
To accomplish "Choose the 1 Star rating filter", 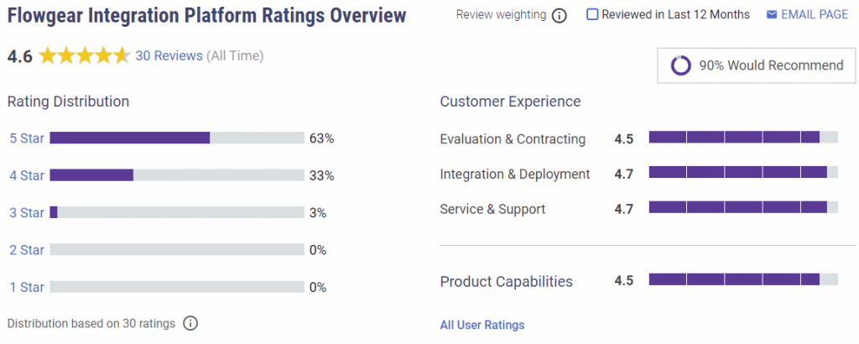I will [27, 287].
